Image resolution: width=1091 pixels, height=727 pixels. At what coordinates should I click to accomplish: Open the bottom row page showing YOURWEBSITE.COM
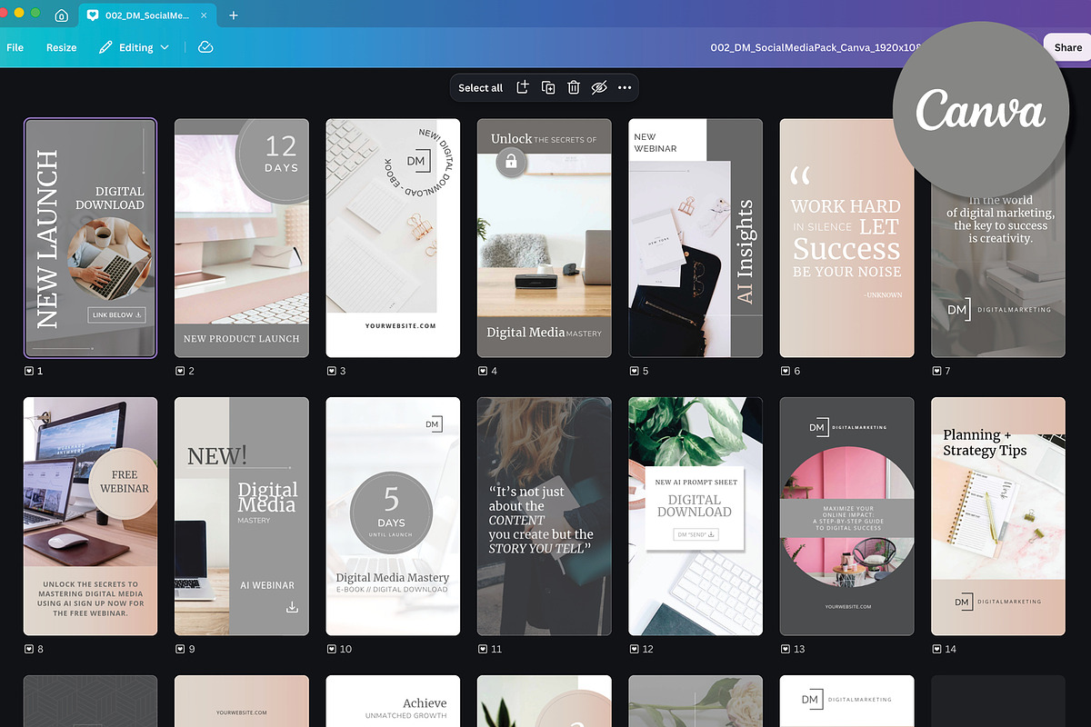(x=242, y=701)
